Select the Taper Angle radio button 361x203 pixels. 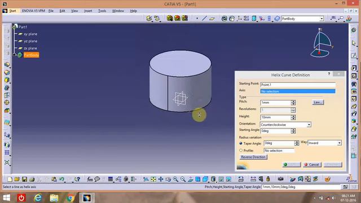click(241, 143)
